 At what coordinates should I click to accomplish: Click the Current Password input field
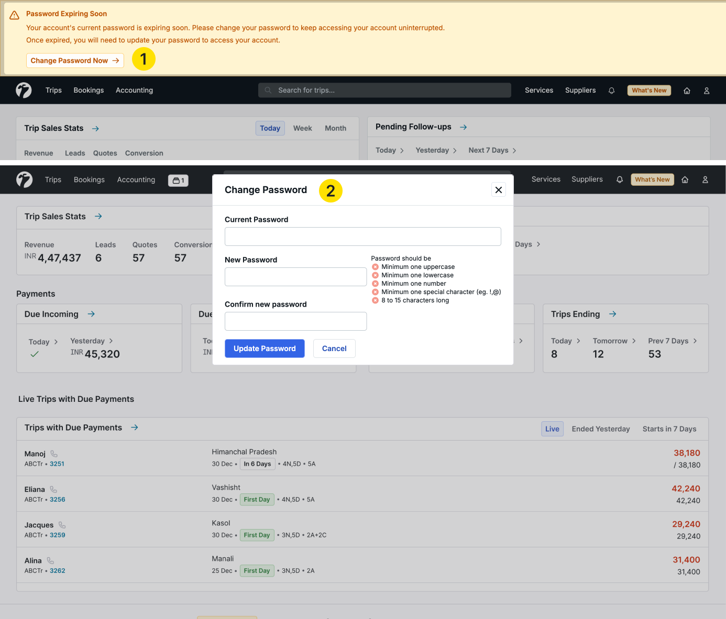coord(363,237)
